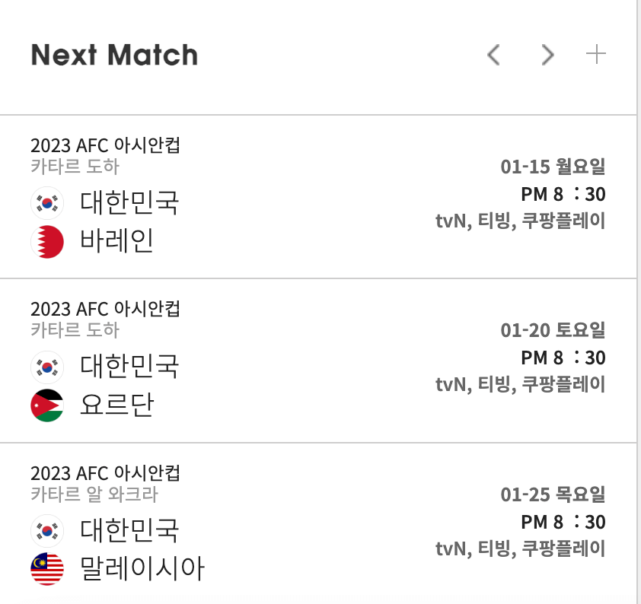
Task: Click the plus icon to add a match
Action: (597, 54)
